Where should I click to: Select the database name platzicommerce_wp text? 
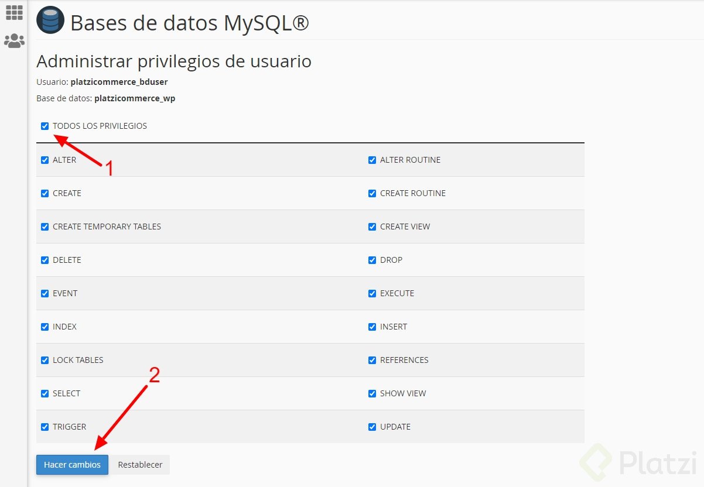135,98
